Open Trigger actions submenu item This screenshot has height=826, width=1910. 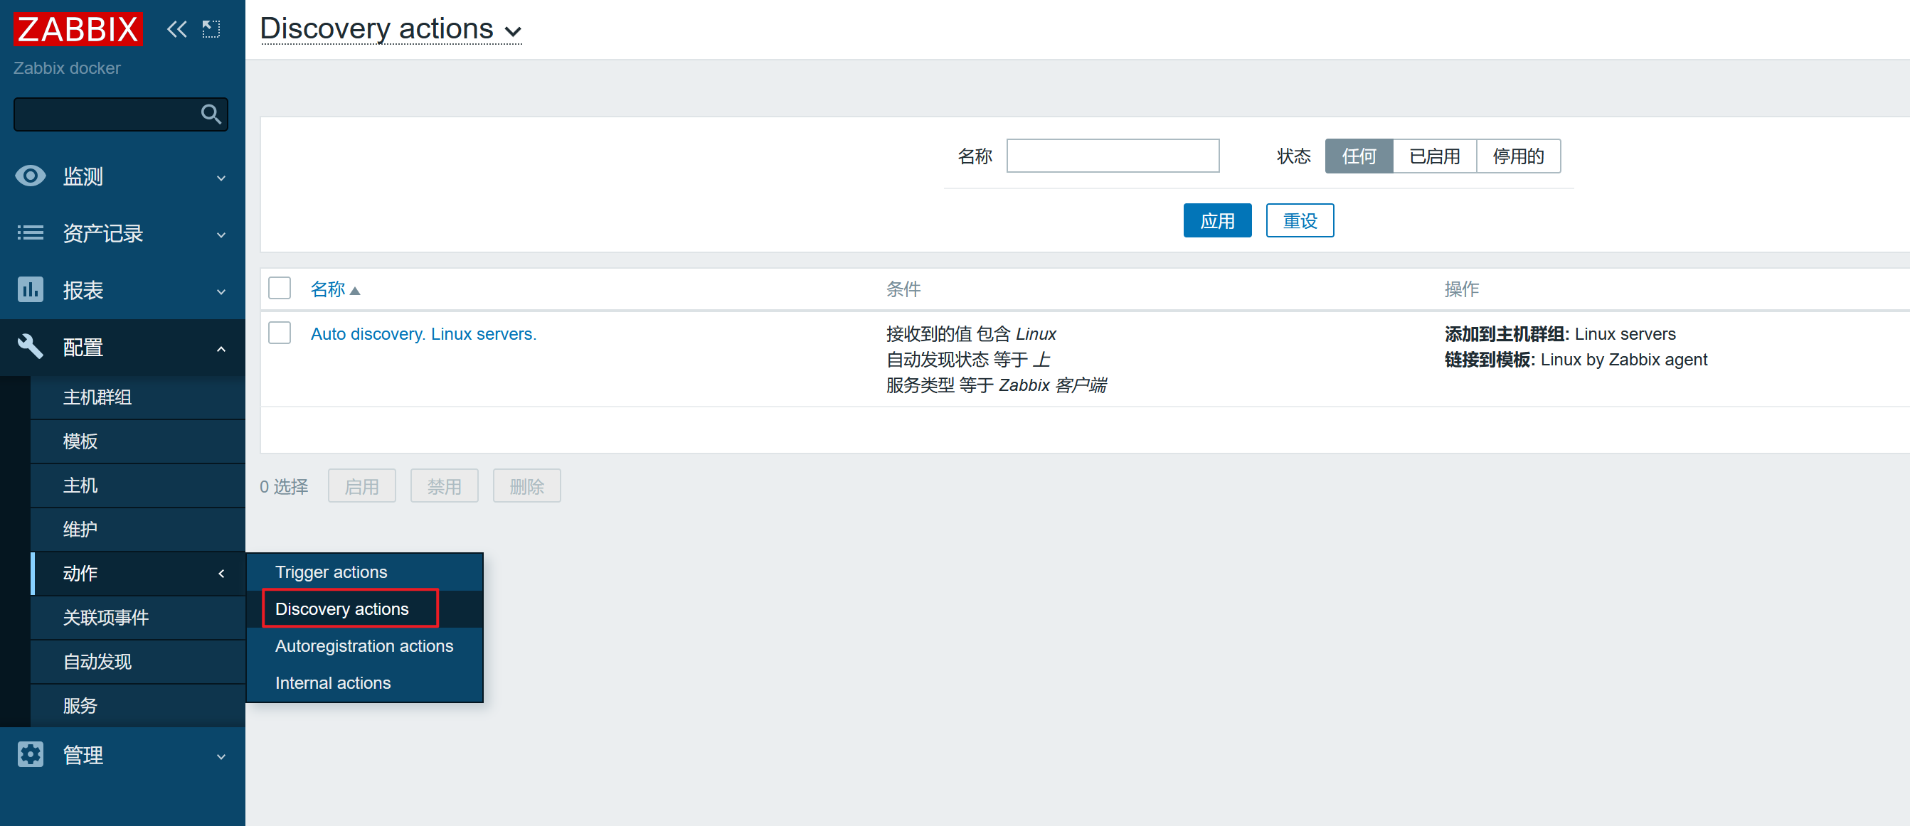pyautogui.click(x=331, y=572)
